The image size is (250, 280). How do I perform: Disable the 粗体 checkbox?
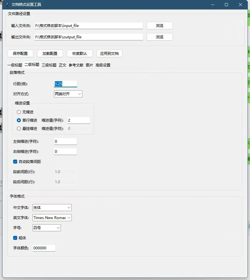click(15, 238)
